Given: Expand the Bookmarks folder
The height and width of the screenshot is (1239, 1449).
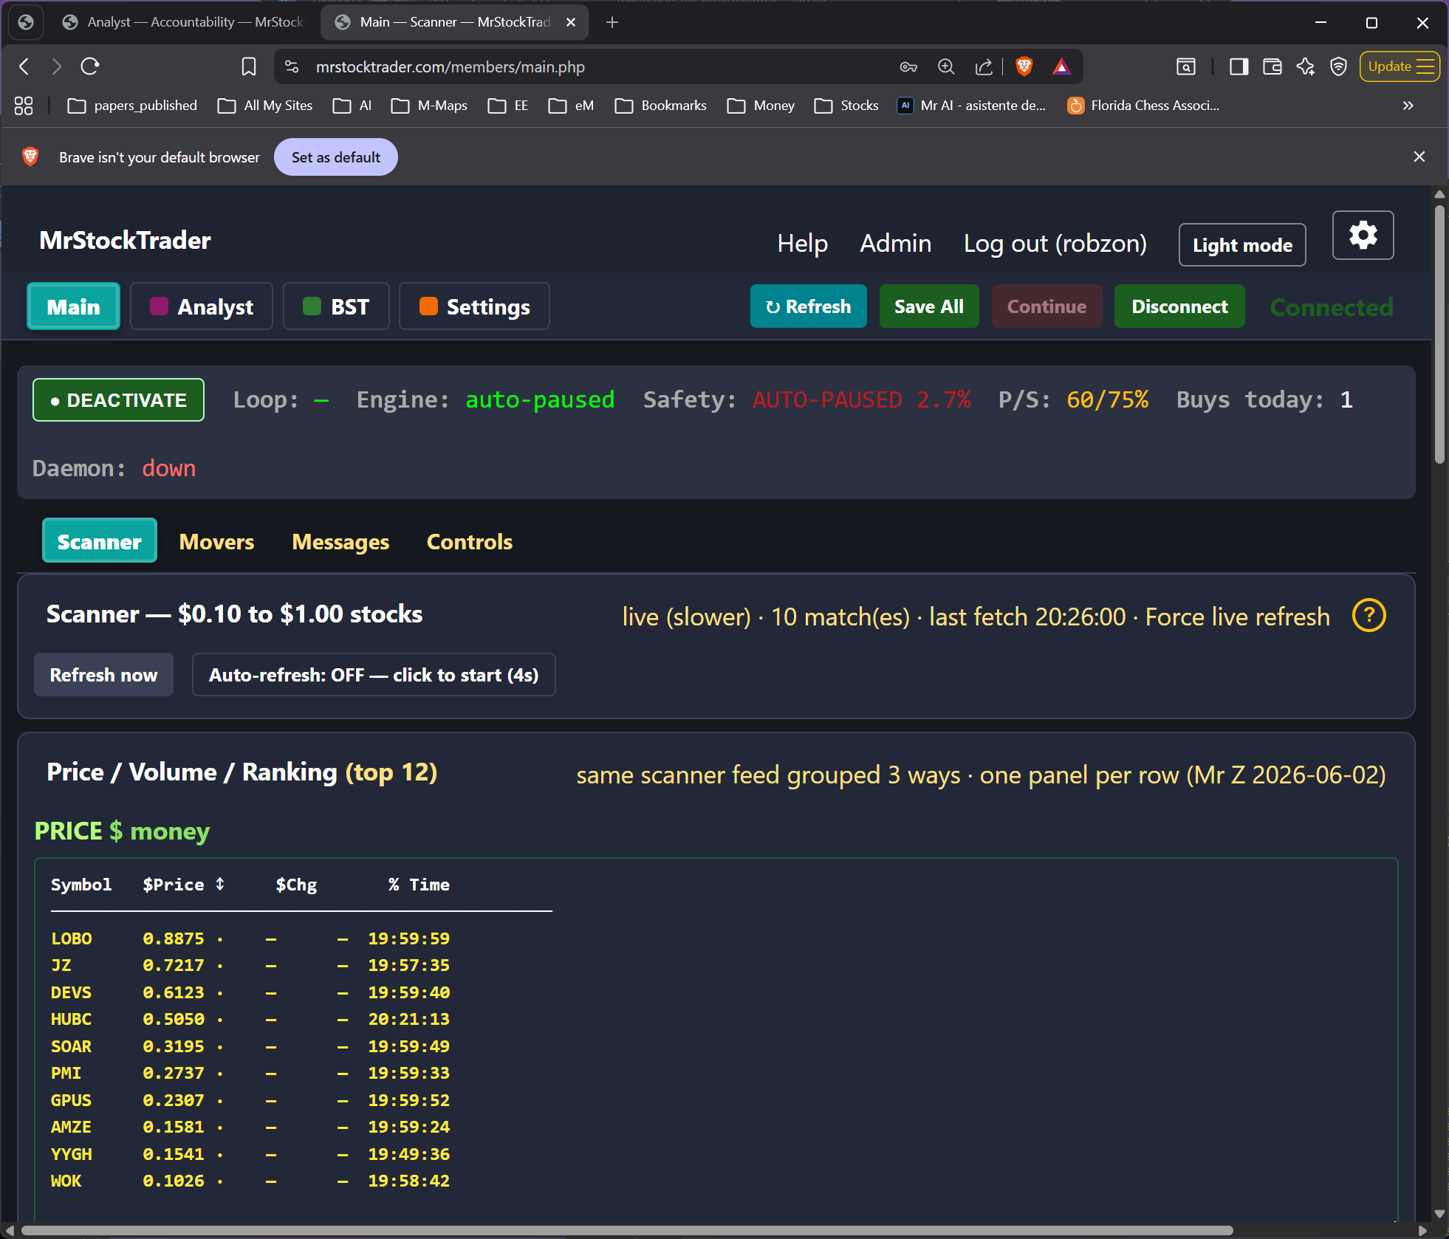Looking at the screenshot, I should [661, 106].
